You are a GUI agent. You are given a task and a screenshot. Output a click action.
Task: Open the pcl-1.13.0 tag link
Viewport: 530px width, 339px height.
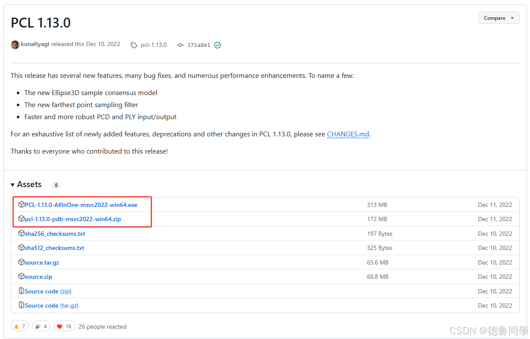154,45
